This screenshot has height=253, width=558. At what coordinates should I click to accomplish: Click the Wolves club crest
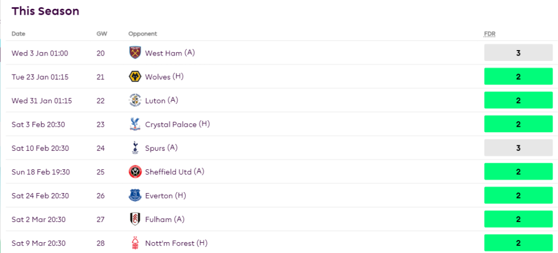135,77
